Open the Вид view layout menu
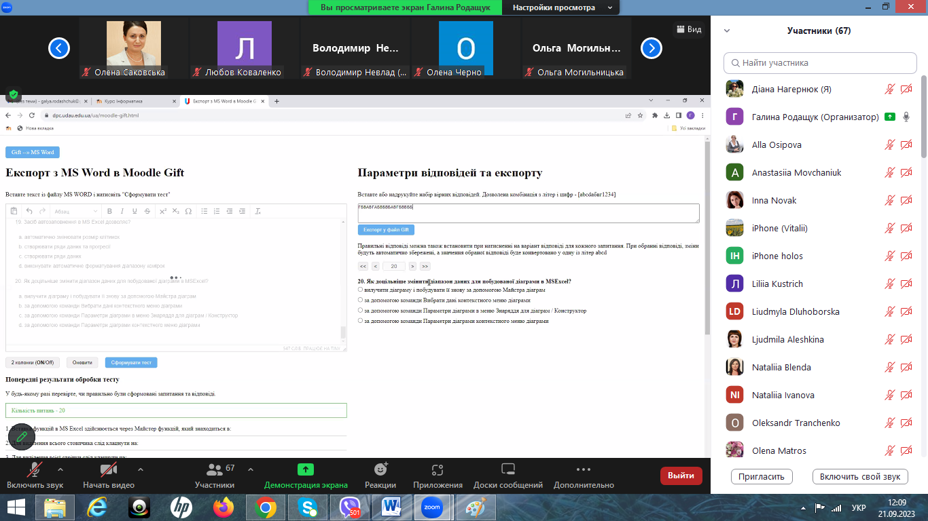 (x=688, y=29)
